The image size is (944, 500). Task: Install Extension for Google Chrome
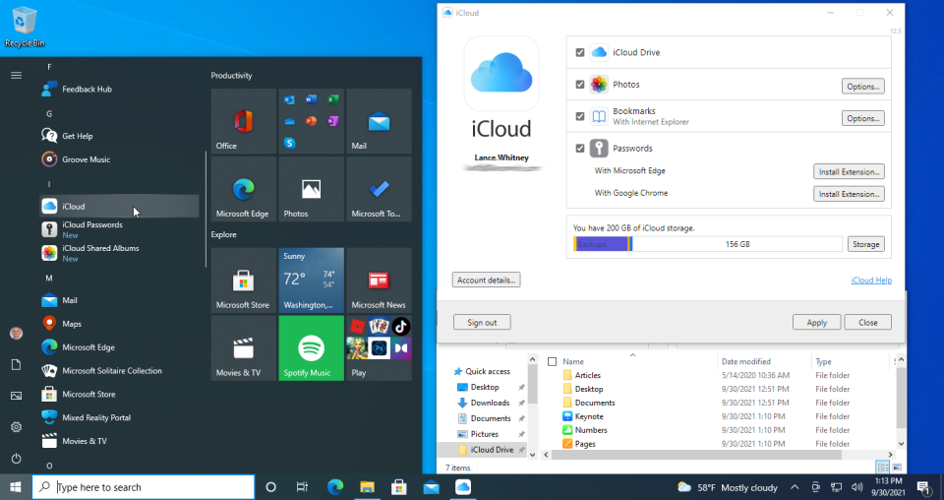pos(849,194)
